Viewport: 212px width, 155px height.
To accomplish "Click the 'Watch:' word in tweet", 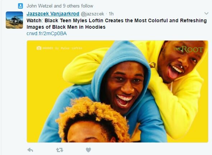I will point(34,20).
